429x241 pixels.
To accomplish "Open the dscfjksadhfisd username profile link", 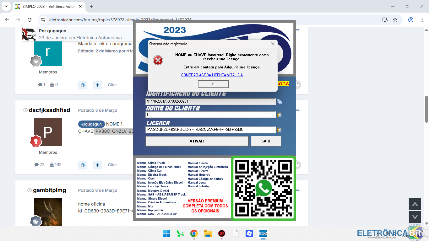I will tap(49, 110).
